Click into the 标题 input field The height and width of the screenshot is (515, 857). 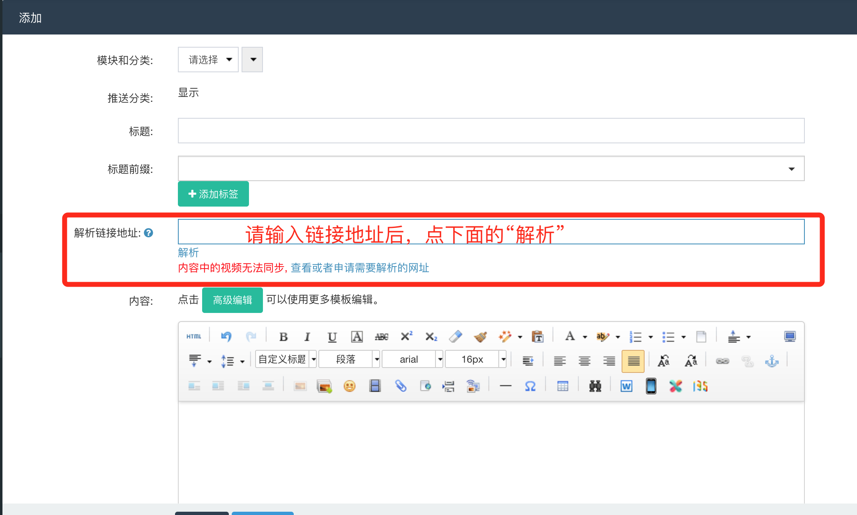491,131
